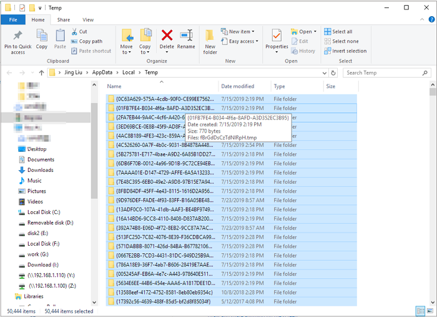Click the Copy icon in Clipboard group
This screenshot has width=437, height=317.
coord(42,36)
